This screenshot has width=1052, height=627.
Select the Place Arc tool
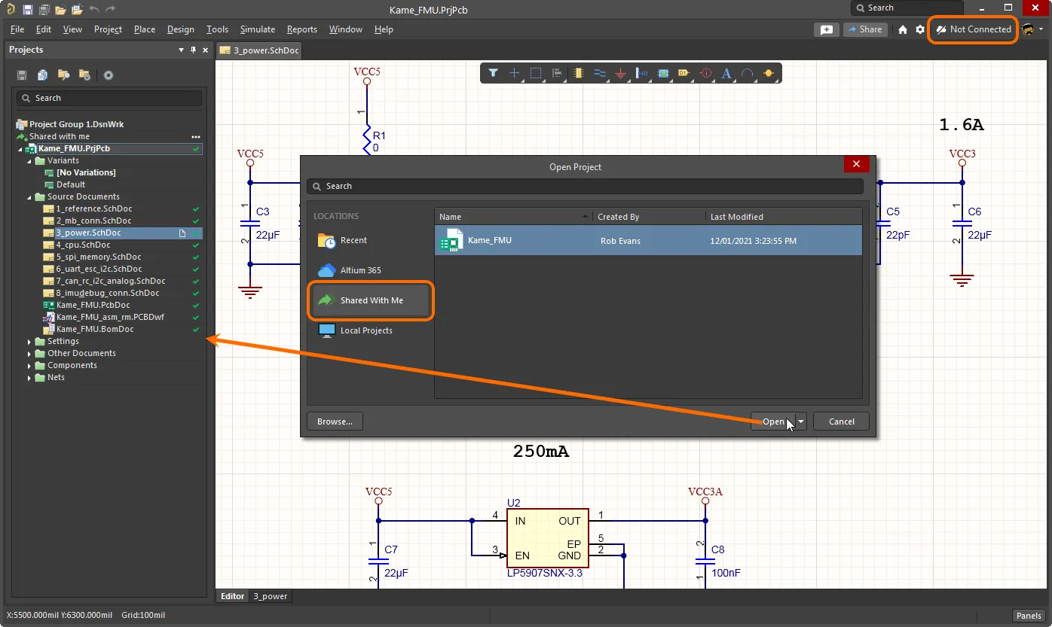748,73
